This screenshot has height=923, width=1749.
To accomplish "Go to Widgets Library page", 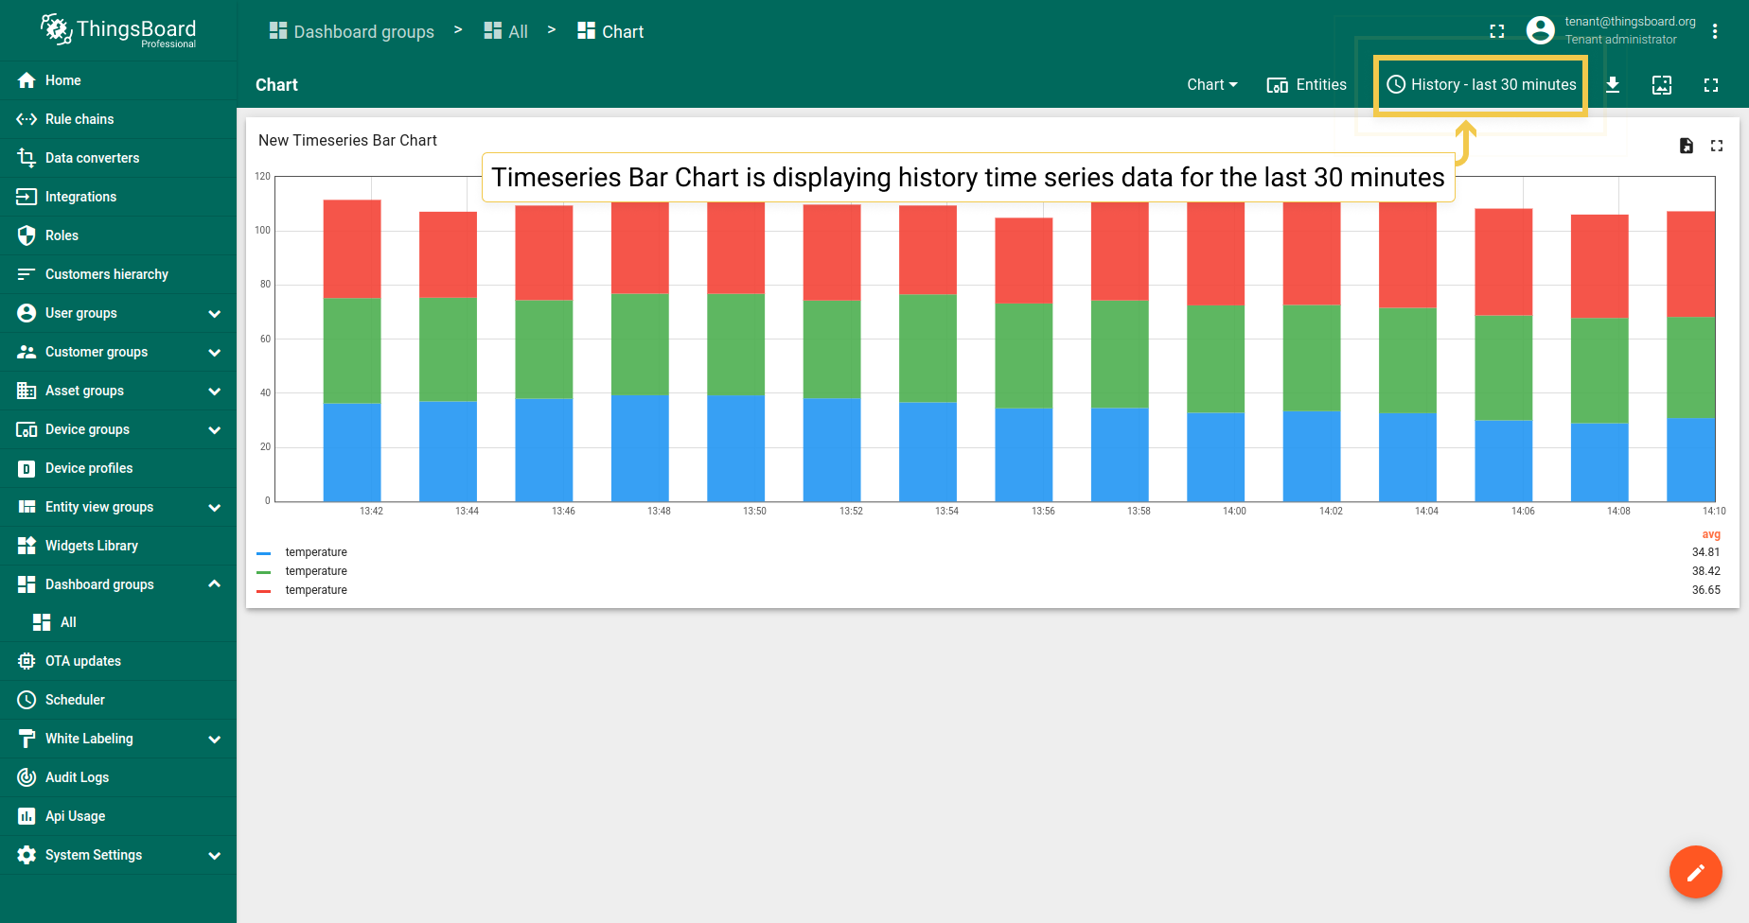I will click(91, 546).
